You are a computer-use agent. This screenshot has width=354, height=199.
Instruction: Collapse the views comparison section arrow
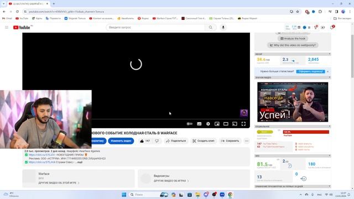click(330, 186)
